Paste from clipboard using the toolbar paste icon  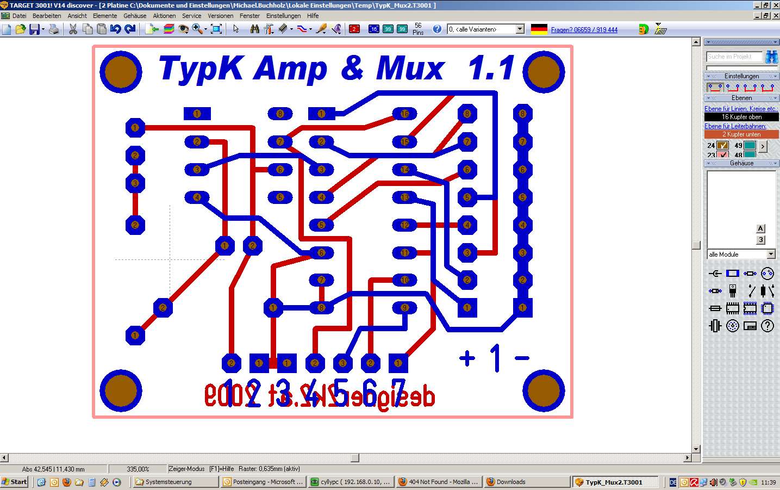coord(102,29)
